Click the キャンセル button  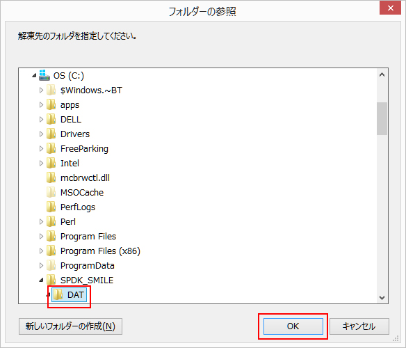359,326
